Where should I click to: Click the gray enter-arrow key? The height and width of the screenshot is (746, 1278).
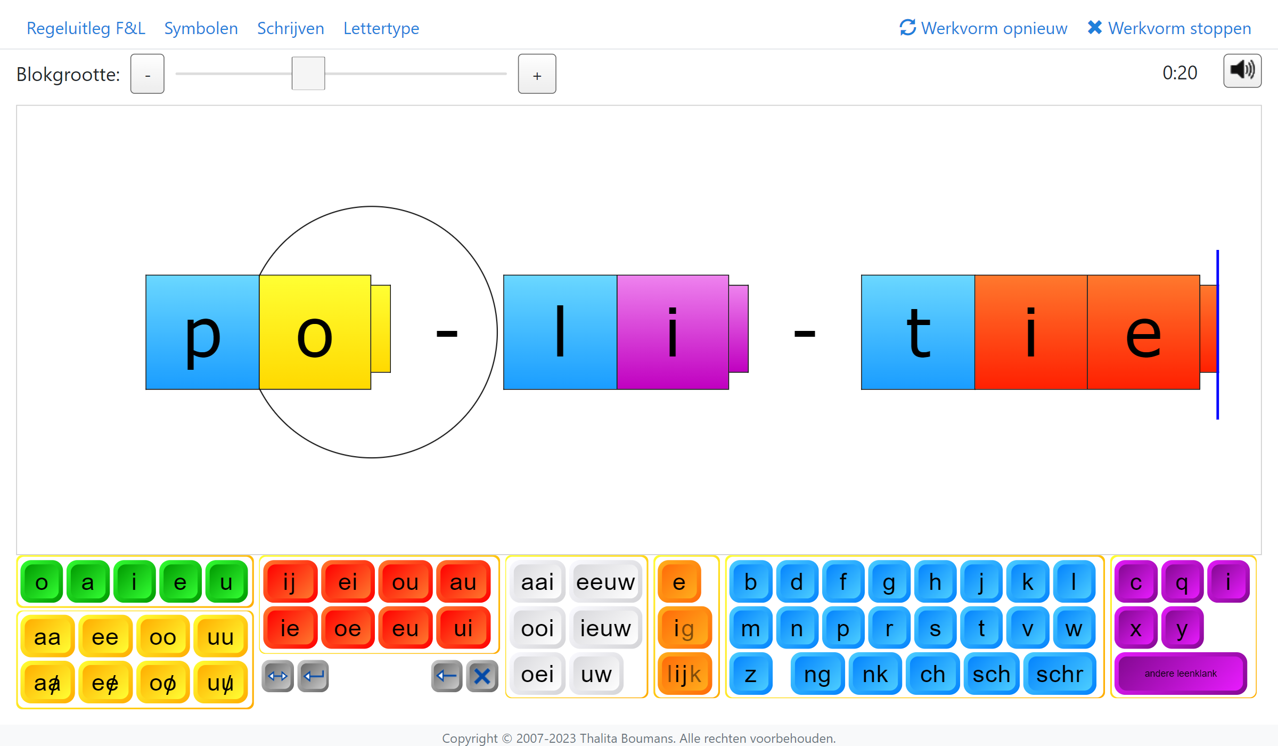(x=313, y=676)
